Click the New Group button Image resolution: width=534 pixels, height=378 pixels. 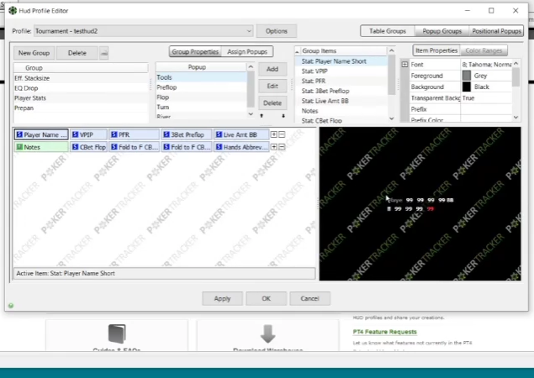34,53
